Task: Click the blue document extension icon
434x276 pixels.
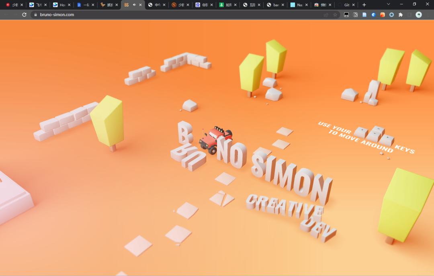Action: tap(364, 15)
